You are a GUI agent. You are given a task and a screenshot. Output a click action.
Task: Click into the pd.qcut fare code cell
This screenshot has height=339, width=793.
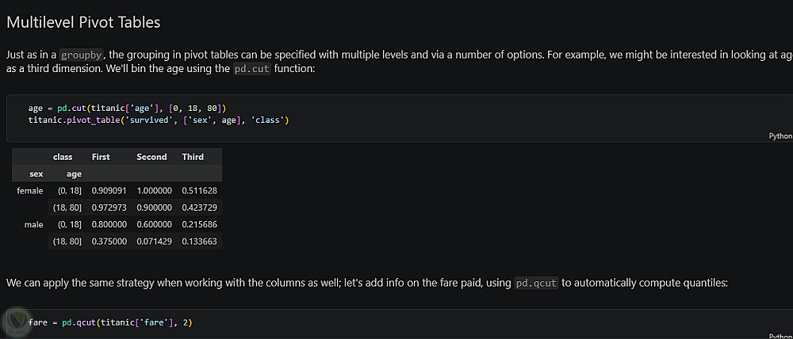pyautogui.click(x=396, y=322)
